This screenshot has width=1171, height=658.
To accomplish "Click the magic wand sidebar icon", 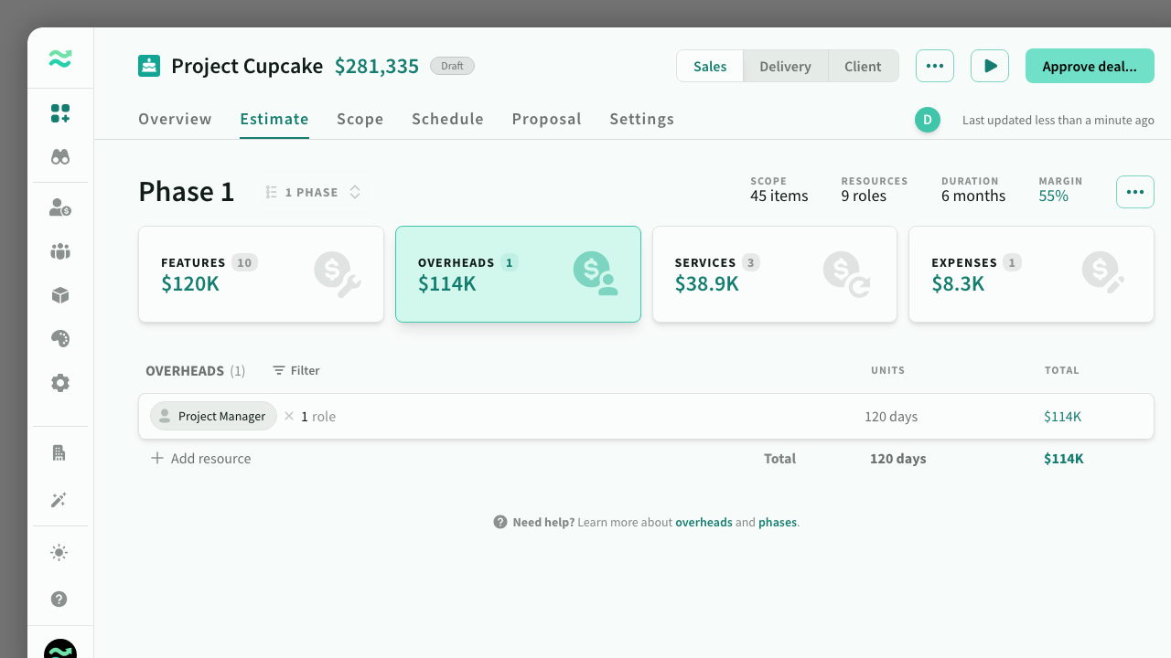I will [x=60, y=500].
